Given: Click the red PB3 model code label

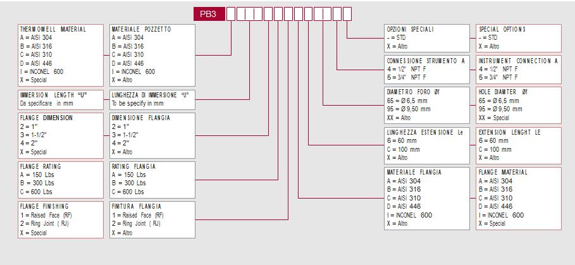Looking at the screenshot, I should pos(209,13).
